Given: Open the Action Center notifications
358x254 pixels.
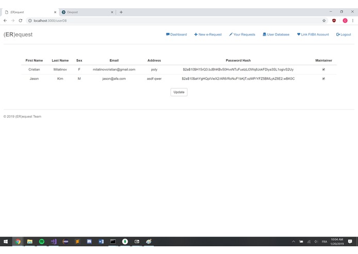Looking at the screenshot, I should pyautogui.click(x=350, y=242).
